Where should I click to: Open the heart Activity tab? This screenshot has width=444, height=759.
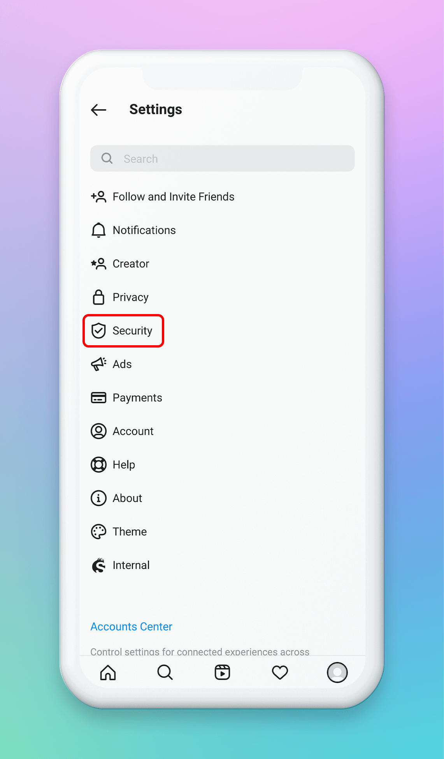click(279, 673)
